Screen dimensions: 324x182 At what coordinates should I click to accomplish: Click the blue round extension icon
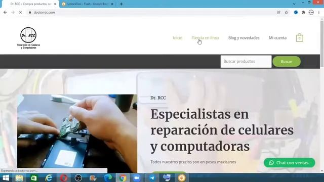click(296, 12)
